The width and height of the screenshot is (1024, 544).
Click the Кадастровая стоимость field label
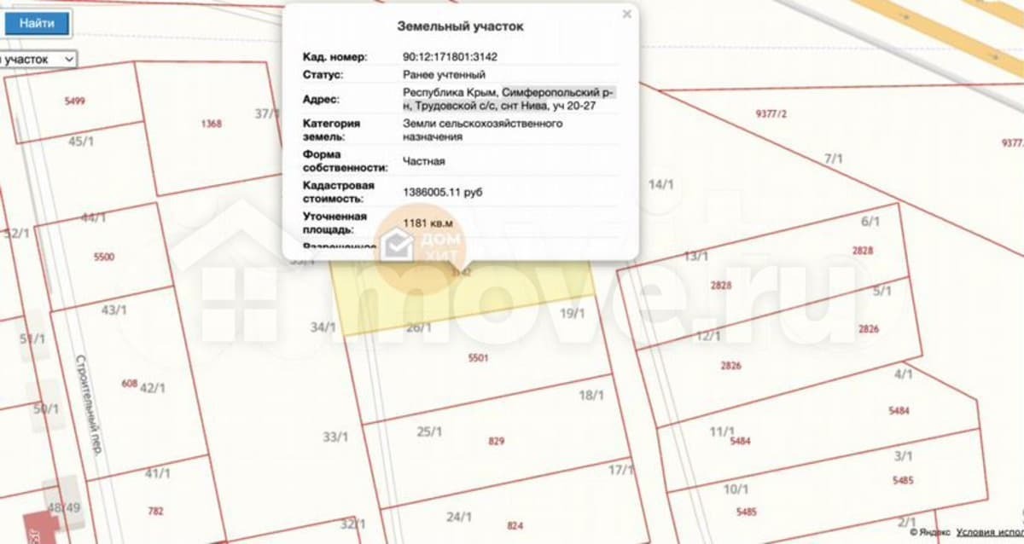tap(339, 192)
